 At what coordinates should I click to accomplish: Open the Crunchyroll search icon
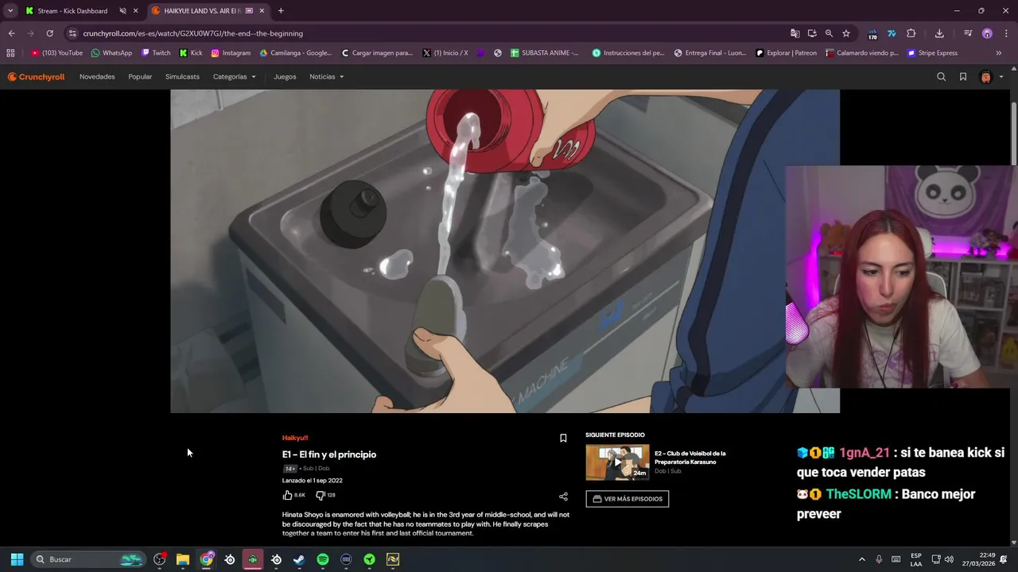(x=941, y=77)
